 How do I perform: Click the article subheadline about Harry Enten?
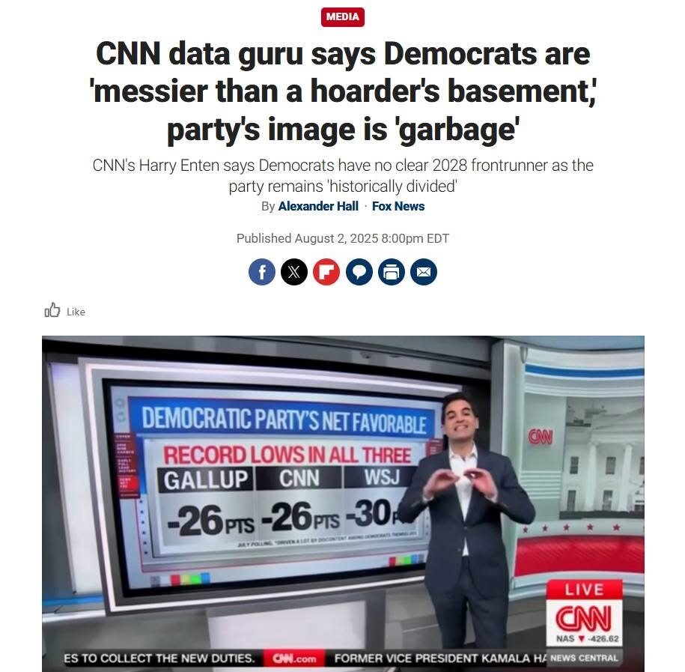[x=343, y=176]
